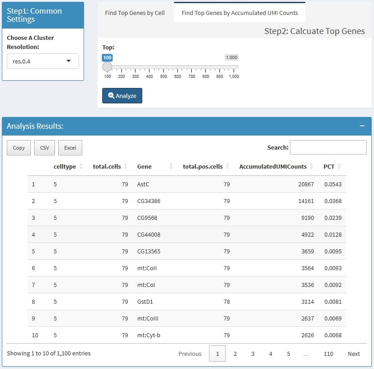The height and width of the screenshot is (369, 374).
Task: Sort by Gene column arrows
Action: 171,166
